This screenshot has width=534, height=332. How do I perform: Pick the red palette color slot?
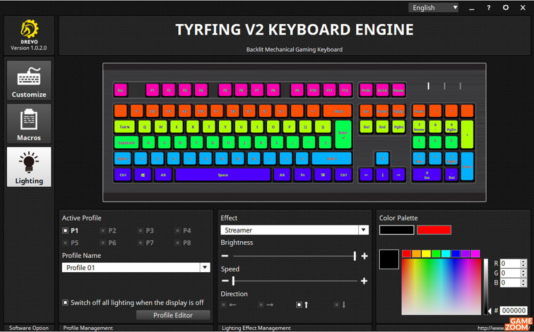pos(434,230)
